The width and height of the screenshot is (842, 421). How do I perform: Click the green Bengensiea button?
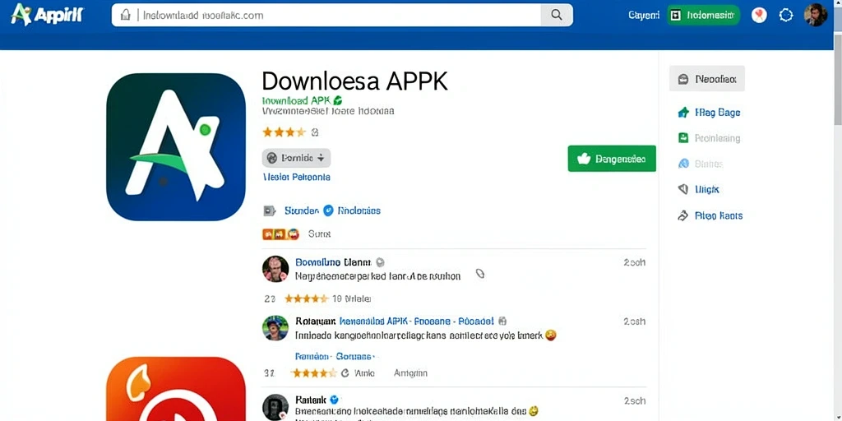[612, 159]
